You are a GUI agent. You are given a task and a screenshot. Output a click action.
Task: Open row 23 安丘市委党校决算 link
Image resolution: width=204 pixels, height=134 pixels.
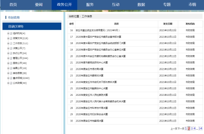(90, 76)
